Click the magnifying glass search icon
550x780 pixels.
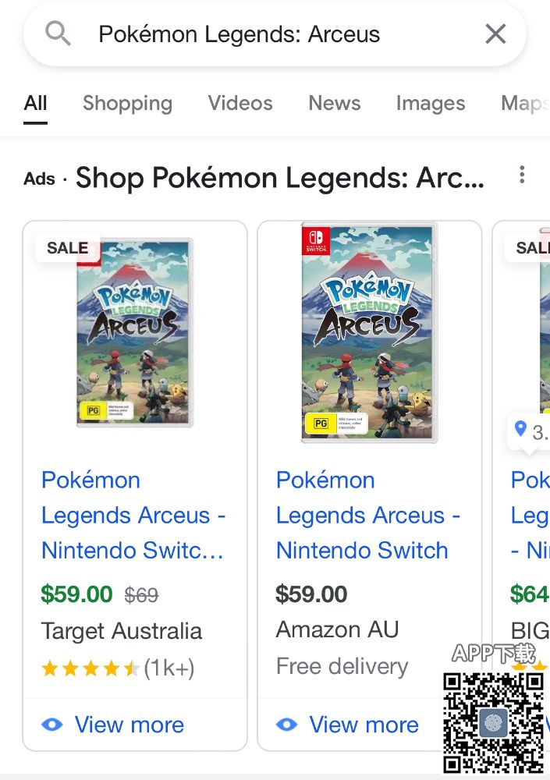pos(59,34)
